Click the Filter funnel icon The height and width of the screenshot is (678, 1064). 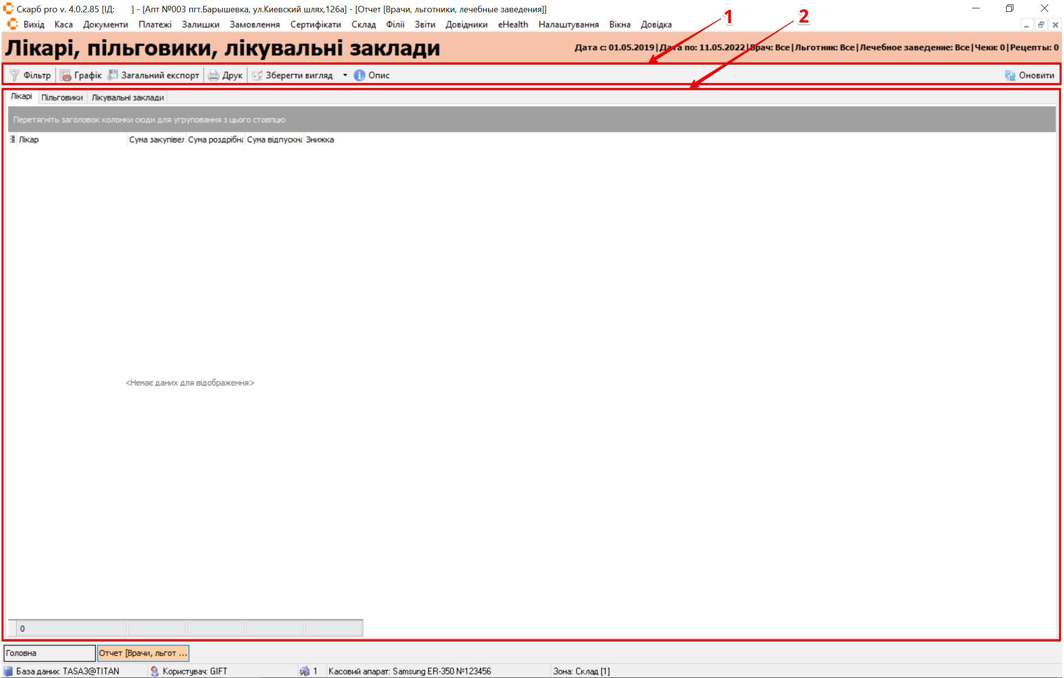point(15,75)
